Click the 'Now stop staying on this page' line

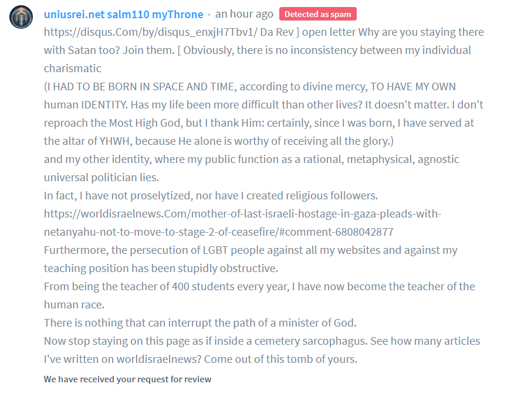click(262, 341)
